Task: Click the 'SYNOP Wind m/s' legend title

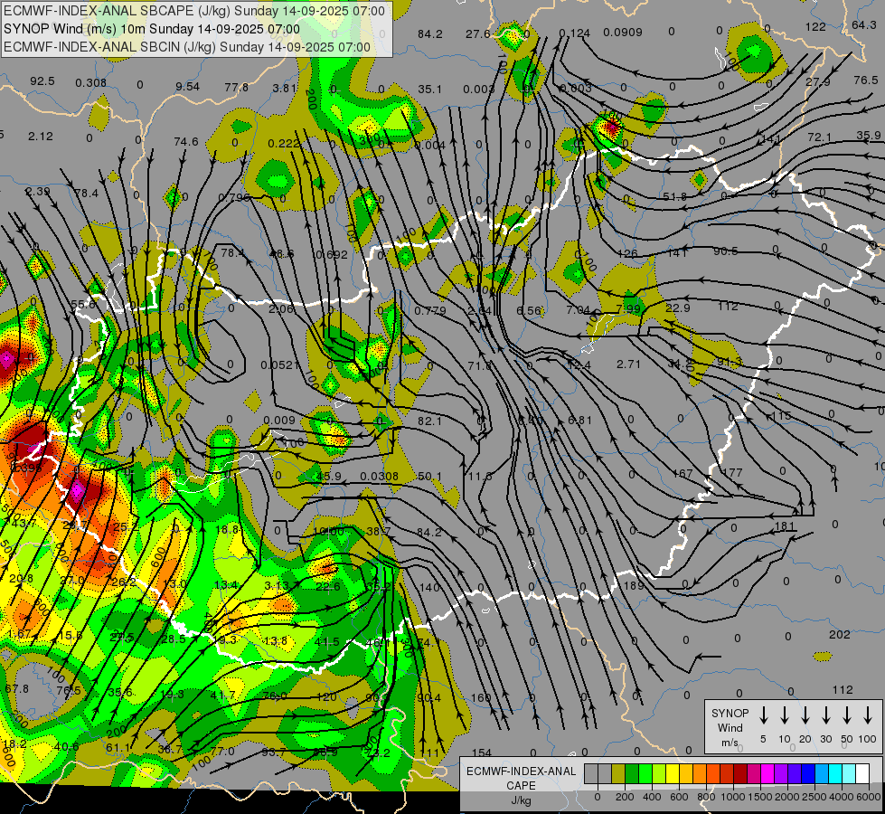Action: coord(730,727)
